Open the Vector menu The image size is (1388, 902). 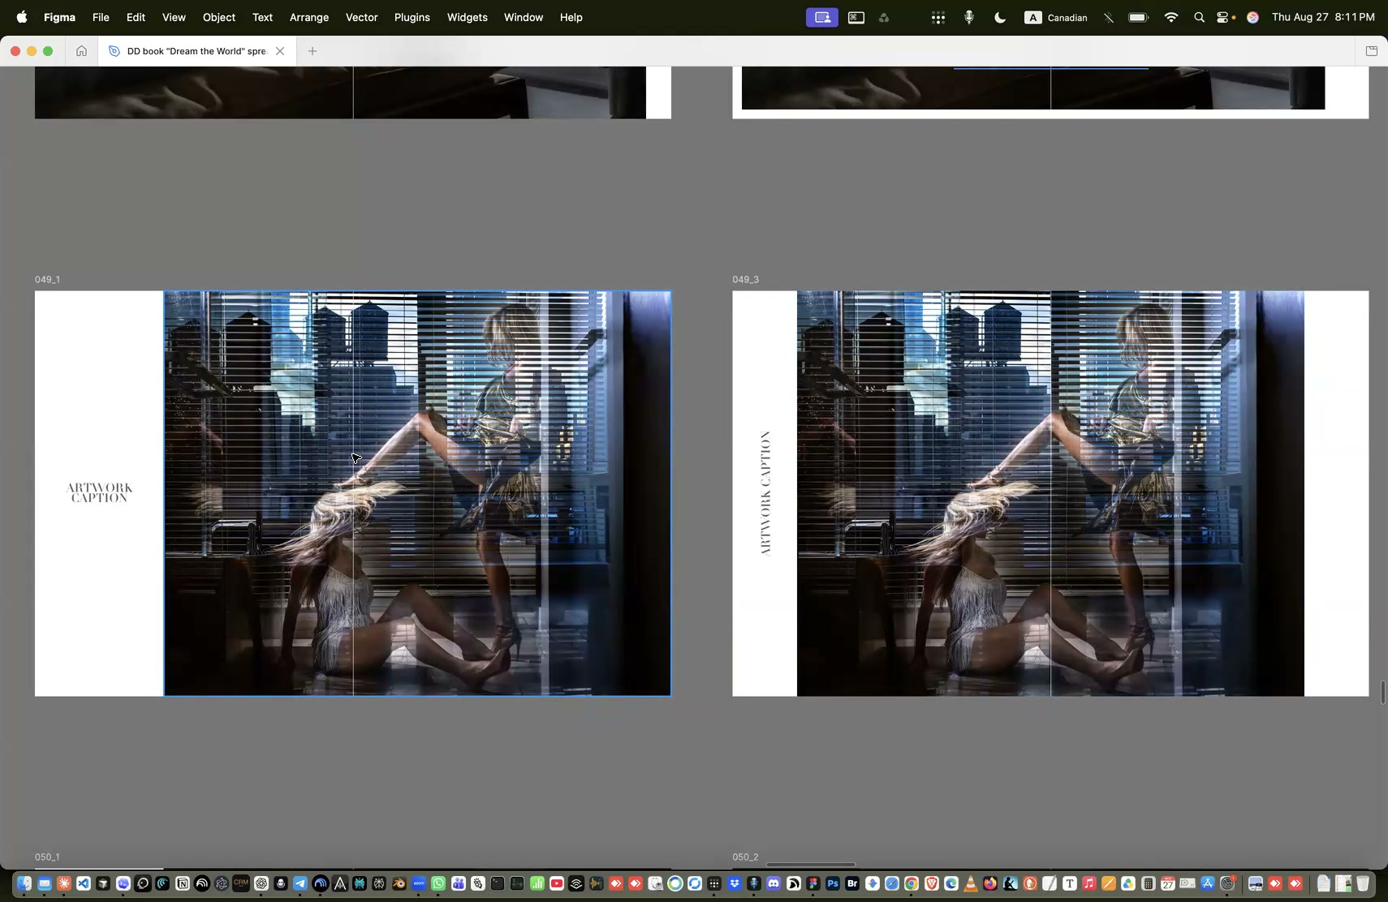click(x=362, y=17)
